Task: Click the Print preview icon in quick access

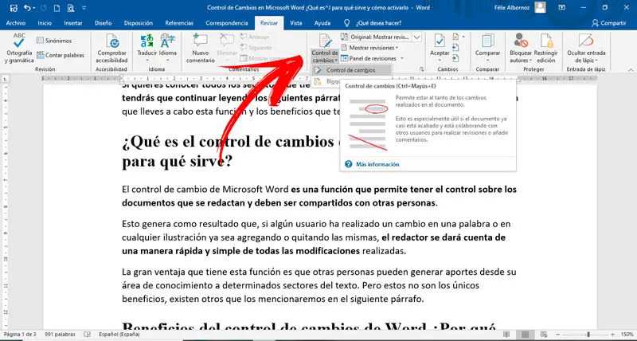Action: pos(71,7)
